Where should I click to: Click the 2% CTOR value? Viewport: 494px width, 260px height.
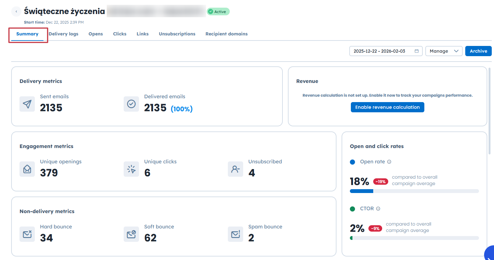[x=357, y=228]
